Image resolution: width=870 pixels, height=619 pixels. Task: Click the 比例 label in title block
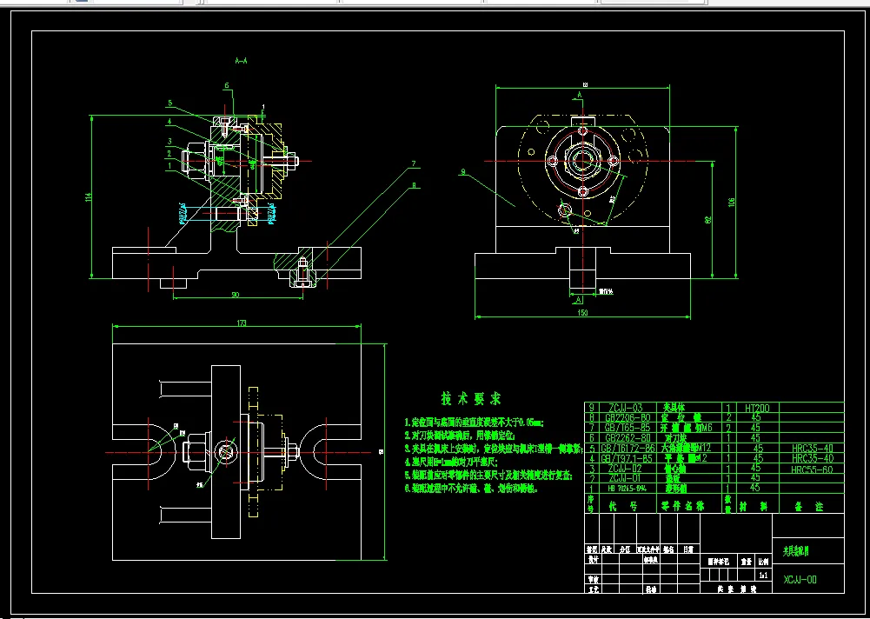[763, 562]
